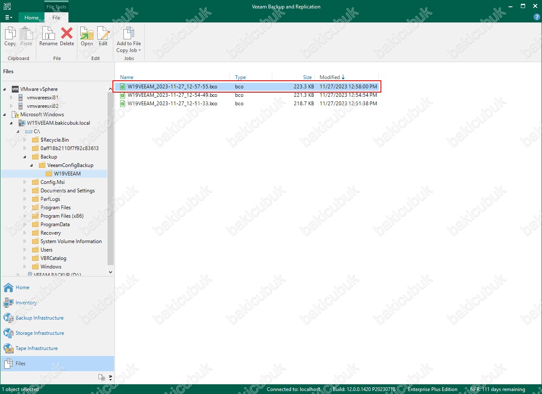This screenshot has height=394, width=542.
Task: Collapse the VeeamConfigBackup folder node
Action: tap(32, 165)
